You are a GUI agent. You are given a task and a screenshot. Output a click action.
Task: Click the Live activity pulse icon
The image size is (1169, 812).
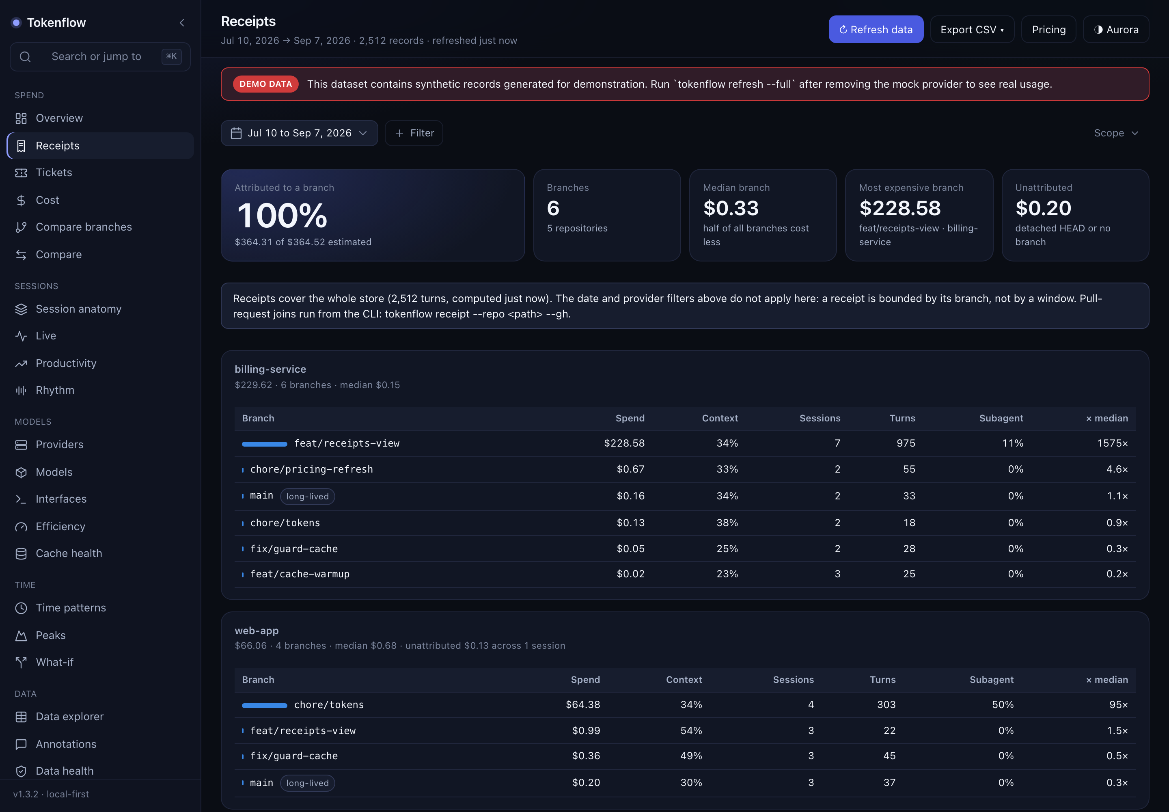point(21,336)
